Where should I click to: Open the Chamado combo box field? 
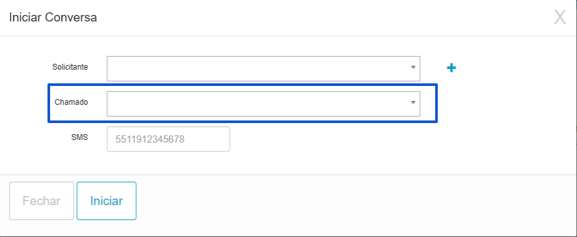click(x=263, y=104)
